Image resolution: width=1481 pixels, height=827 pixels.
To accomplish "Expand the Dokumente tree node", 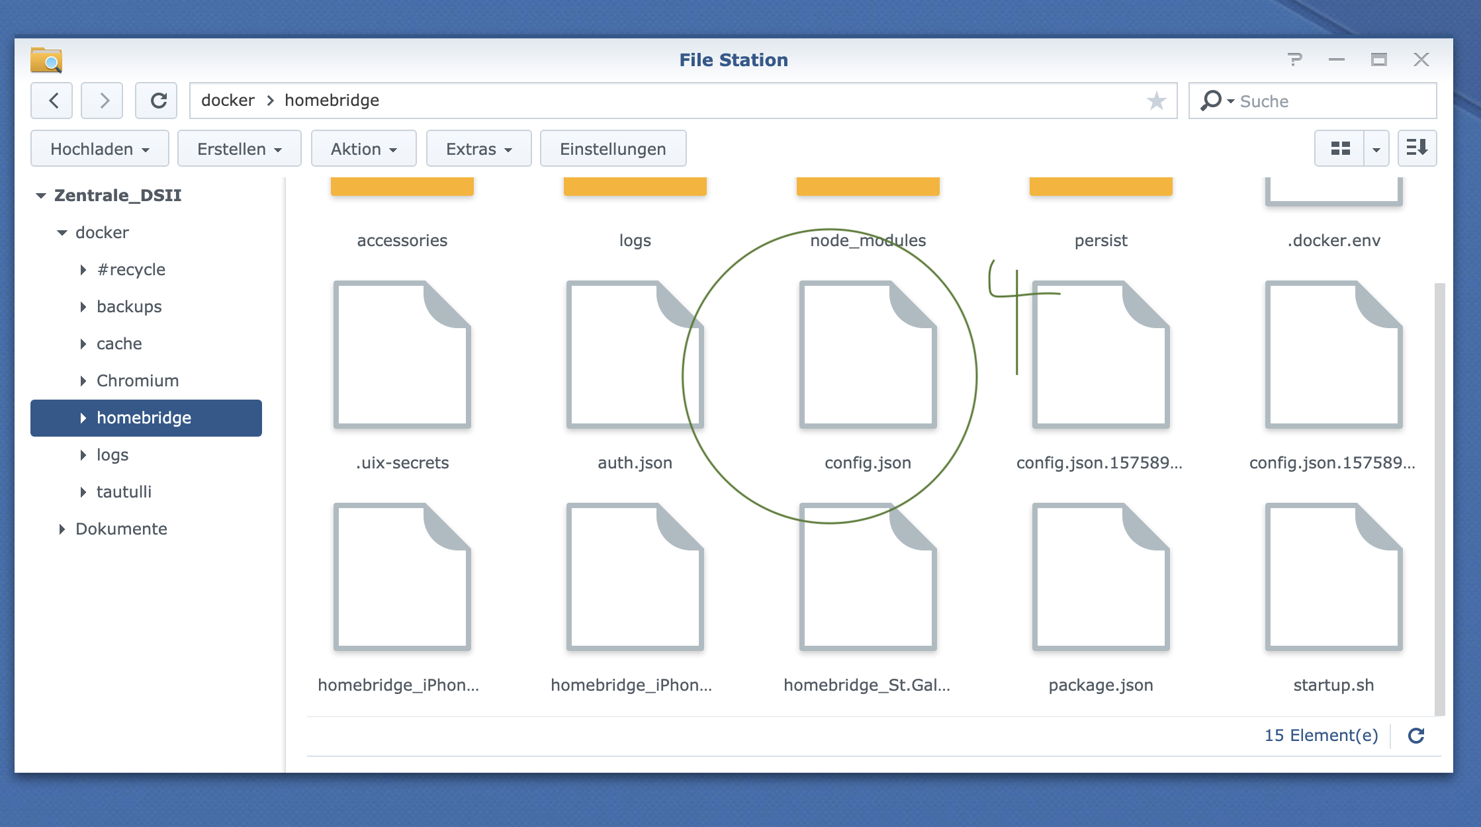I will (62, 529).
